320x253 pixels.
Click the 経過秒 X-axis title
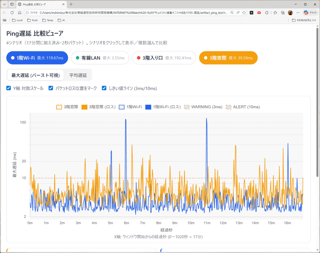click(x=166, y=230)
